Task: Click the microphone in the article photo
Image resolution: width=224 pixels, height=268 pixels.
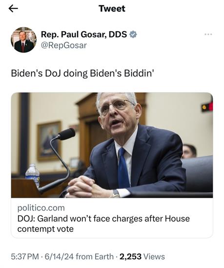Action: tap(66, 134)
